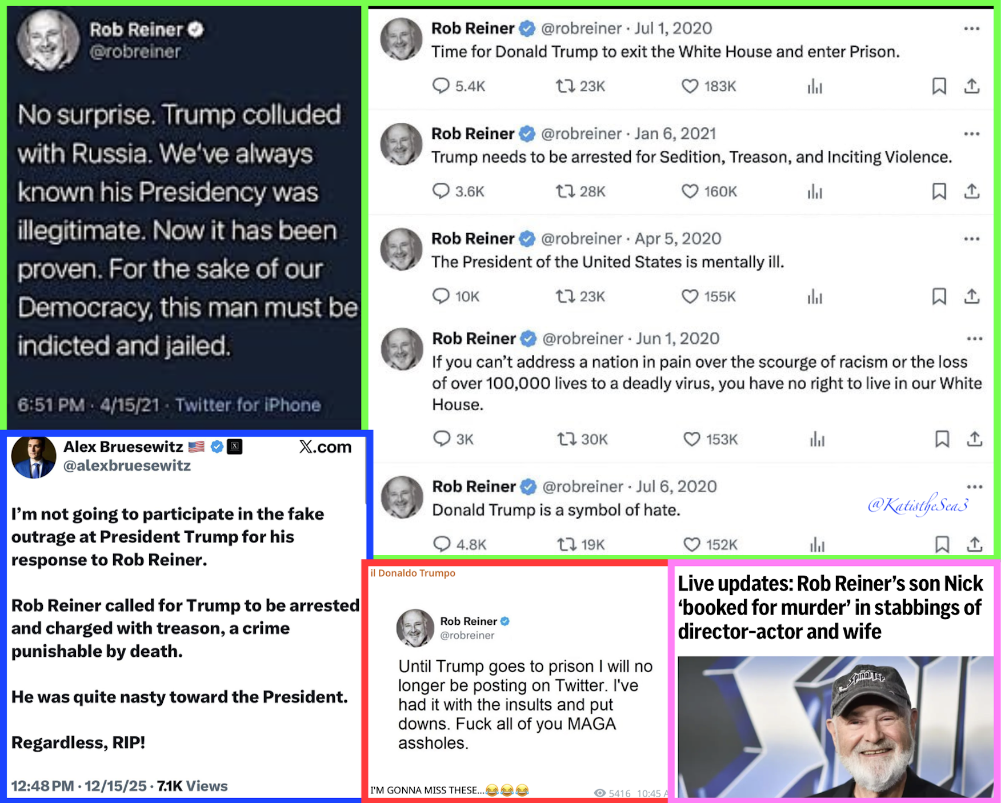Open the @alexbruesewitz profile handle
Viewport: 1001px width, 803px height.
point(127,466)
